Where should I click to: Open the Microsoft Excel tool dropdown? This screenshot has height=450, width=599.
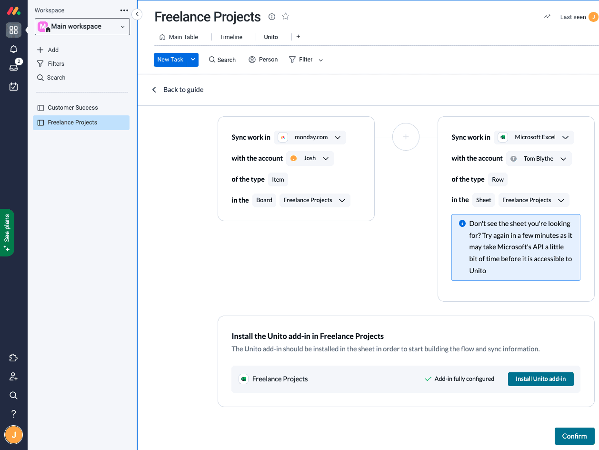pos(534,137)
